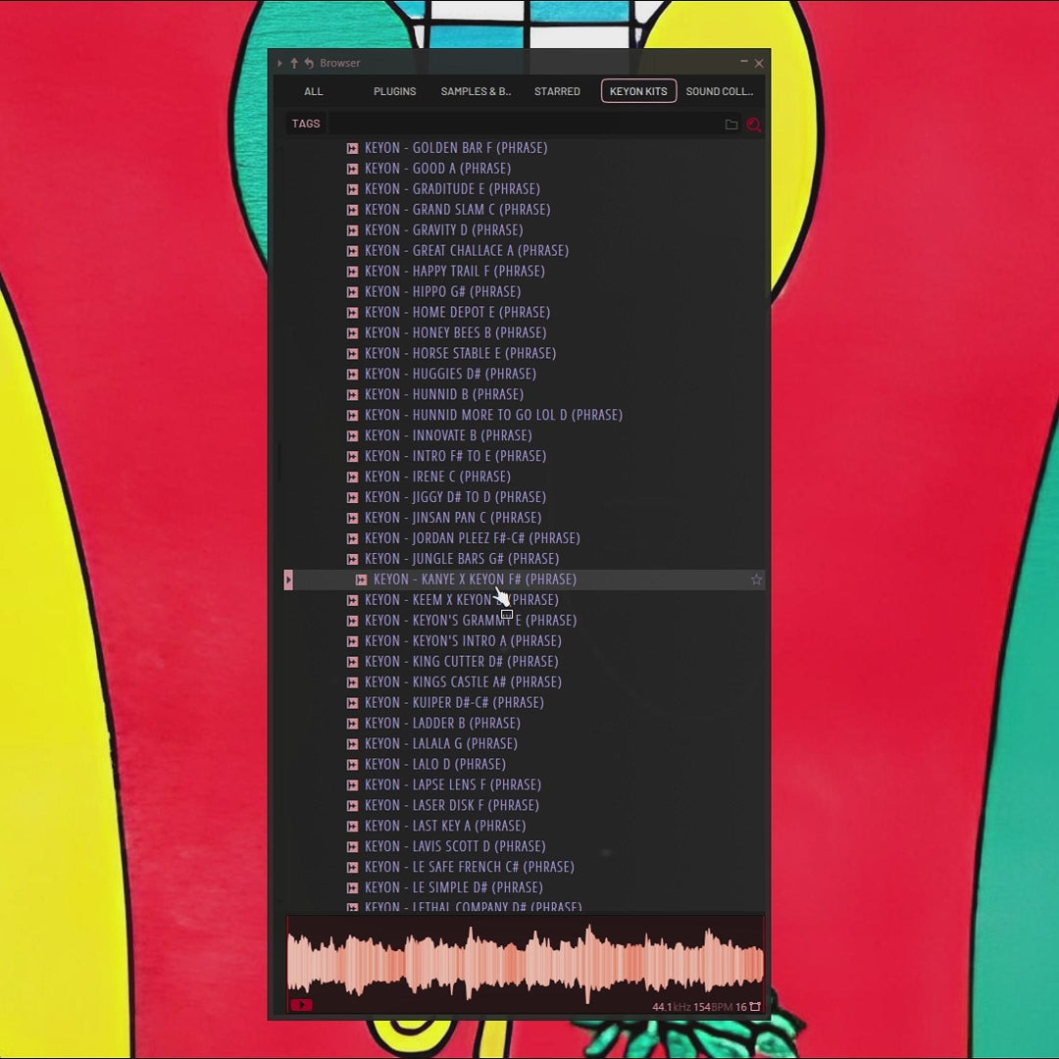
Task: Click the up arrow icon in Browser header
Action: click(293, 64)
